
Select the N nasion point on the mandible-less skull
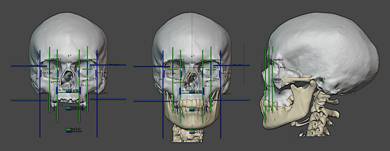(x=69, y=62)
